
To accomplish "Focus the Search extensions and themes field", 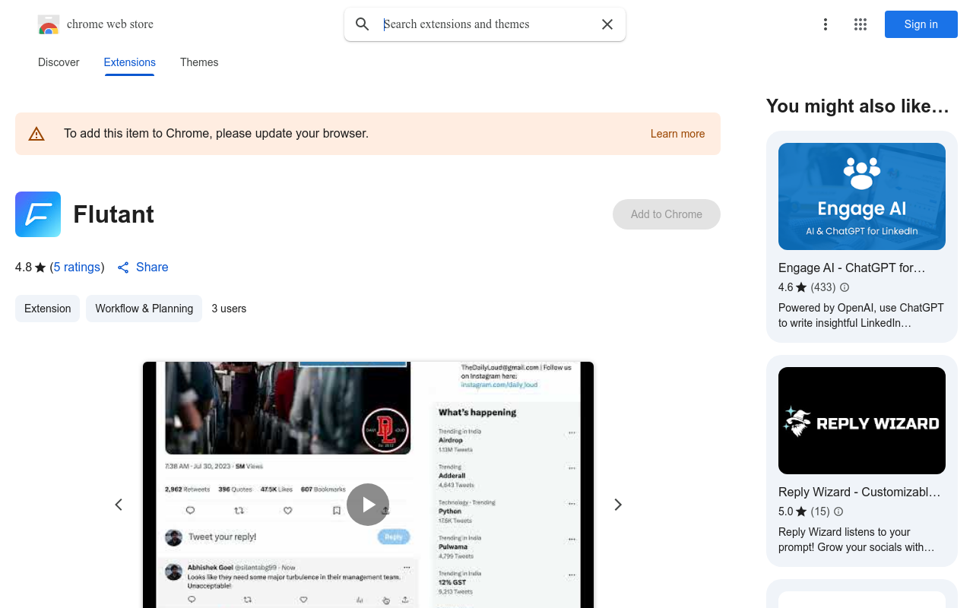I will click(485, 24).
